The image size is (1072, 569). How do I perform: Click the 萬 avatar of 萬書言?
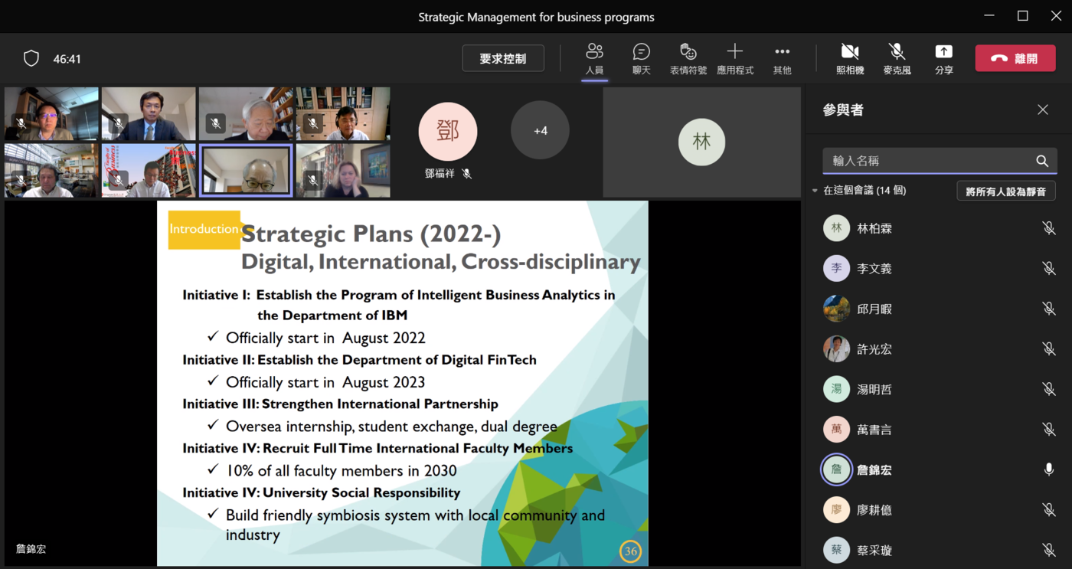coord(836,430)
